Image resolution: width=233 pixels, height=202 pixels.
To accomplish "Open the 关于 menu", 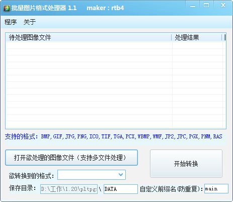I will tap(30, 22).
